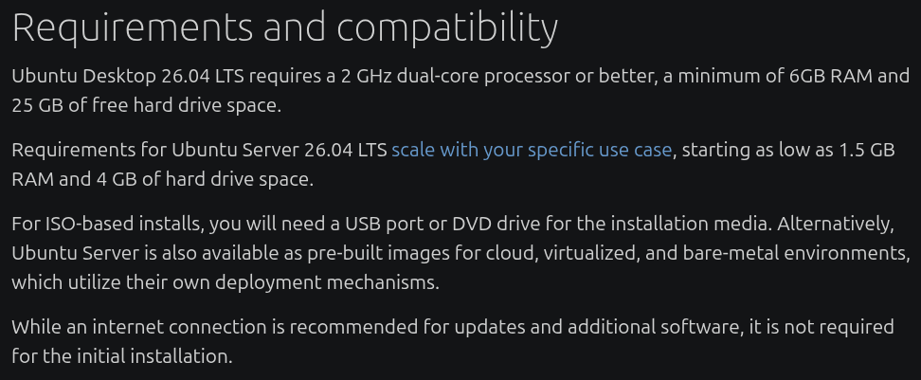
Task: Click the "Requirements for Ubuntu Server 26.04 LTS" text
Action: [x=199, y=150]
